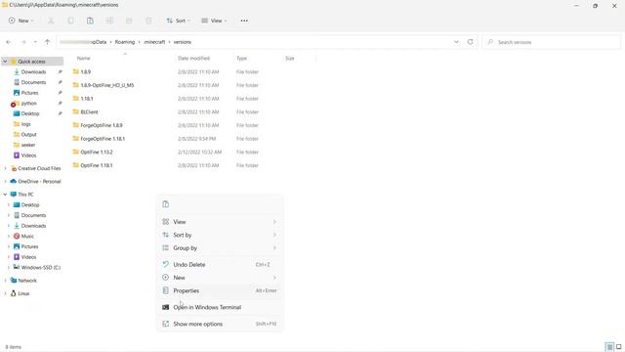
Task: Choose Open in Windows Terminal
Action: [220, 307]
